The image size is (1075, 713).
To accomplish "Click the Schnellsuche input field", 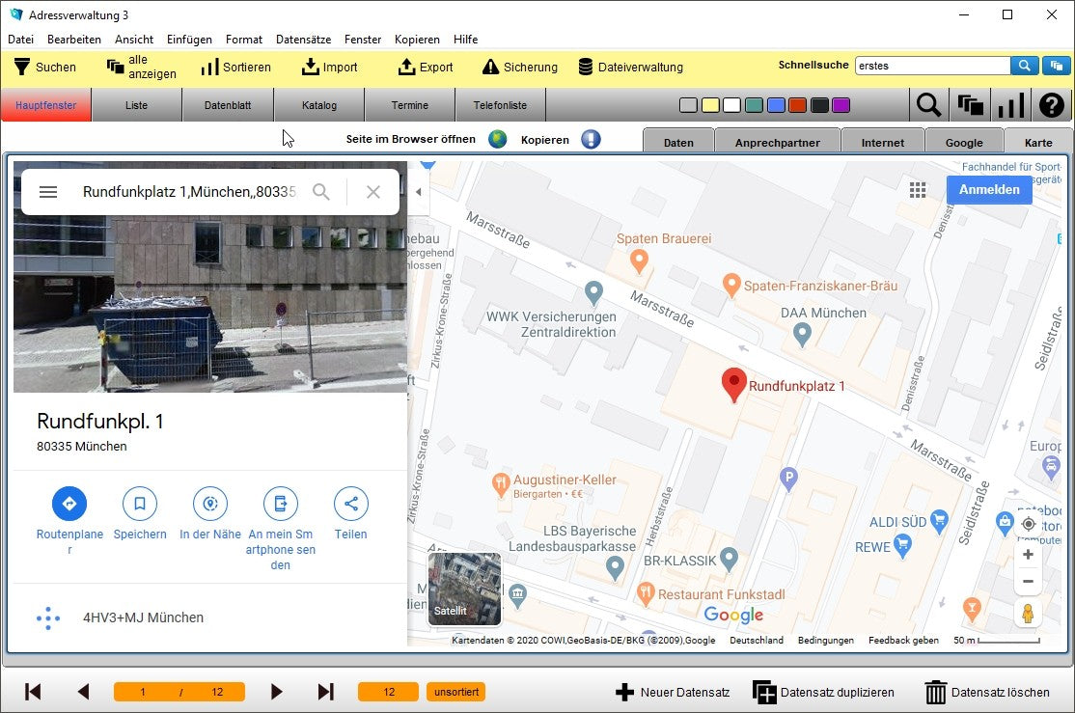I will 931,66.
